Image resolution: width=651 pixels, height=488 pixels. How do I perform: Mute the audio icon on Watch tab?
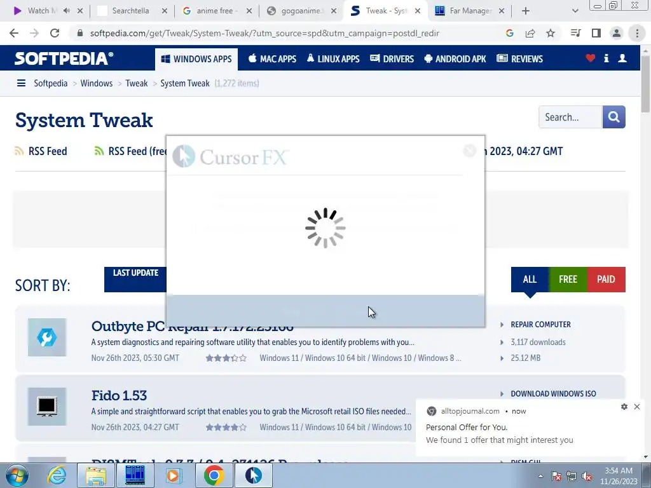click(x=66, y=11)
